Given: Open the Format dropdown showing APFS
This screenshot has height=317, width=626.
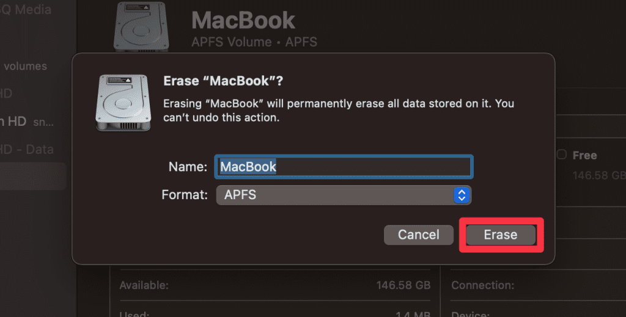Looking at the screenshot, I should (336, 195).
